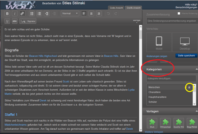Click editor scrollbar up arrow
The height and width of the screenshot is (134, 198).
141,27
